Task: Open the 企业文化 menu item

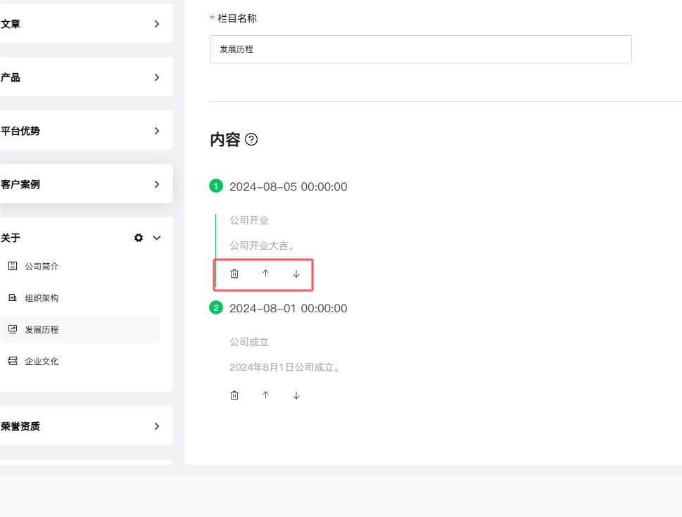Action: pyautogui.click(x=80, y=361)
